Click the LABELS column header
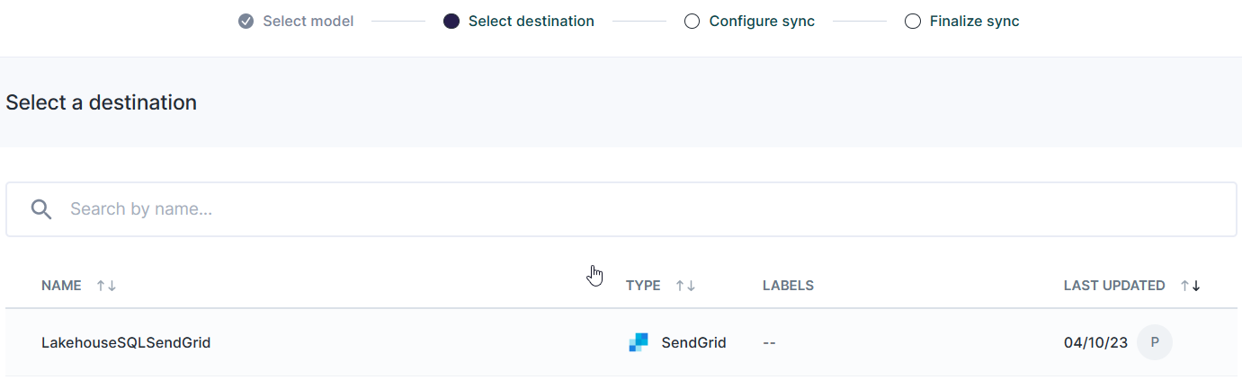 pos(788,286)
